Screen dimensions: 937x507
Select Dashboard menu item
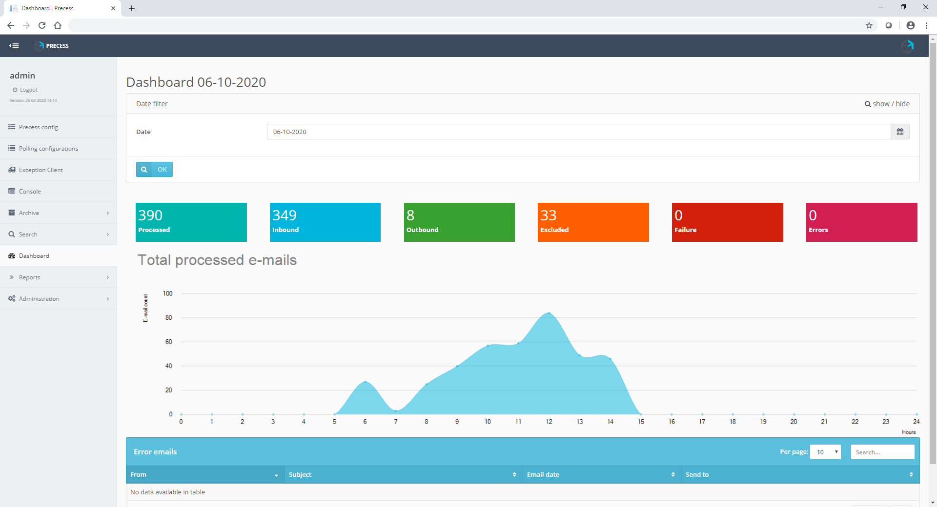[58, 256]
